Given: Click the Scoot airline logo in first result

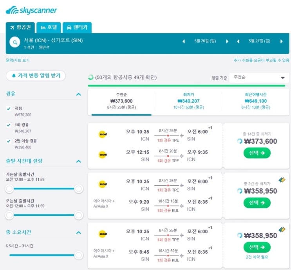Looking at the screenshot, I should click(x=103, y=134).
